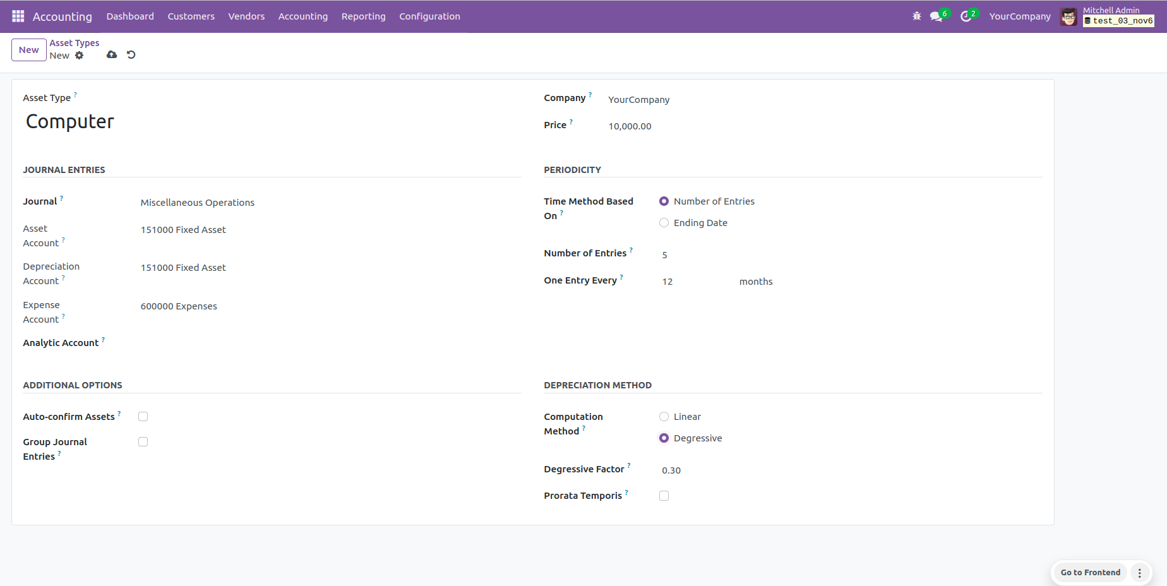The width and height of the screenshot is (1167, 586).
Task: Click Mitchell Admin user avatar
Action: 1068,17
